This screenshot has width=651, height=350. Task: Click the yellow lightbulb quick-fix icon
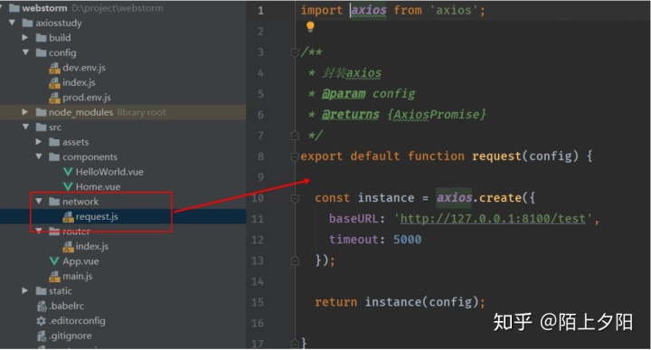[310, 27]
